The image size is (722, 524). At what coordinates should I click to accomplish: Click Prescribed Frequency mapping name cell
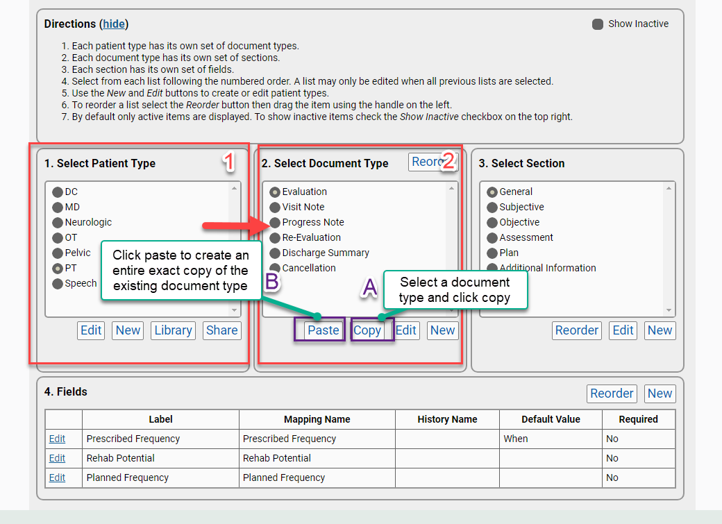coord(317,439)
